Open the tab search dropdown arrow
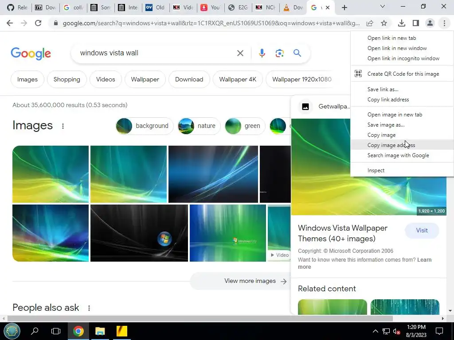 [x=383, y=6]
